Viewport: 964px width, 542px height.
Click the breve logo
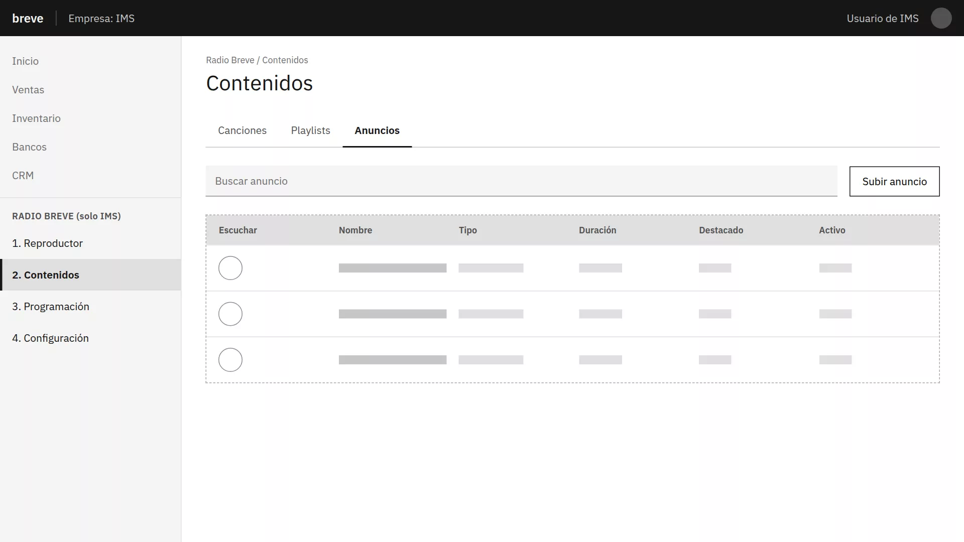[x=28, y=19]
